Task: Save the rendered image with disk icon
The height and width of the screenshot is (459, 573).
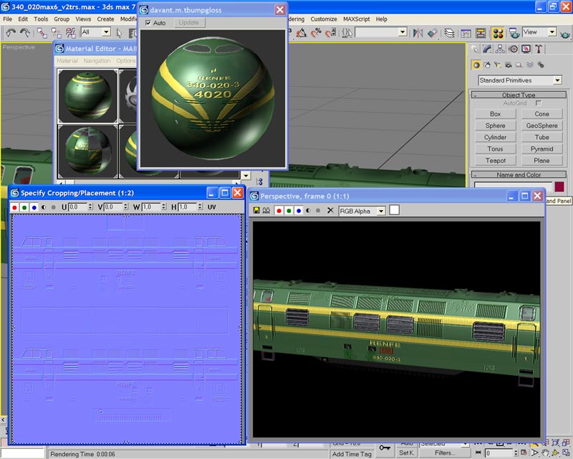Action: [256, 211]
